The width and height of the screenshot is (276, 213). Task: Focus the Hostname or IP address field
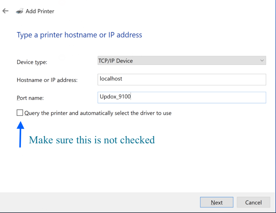pyautogui.click(x=182, y=79)
